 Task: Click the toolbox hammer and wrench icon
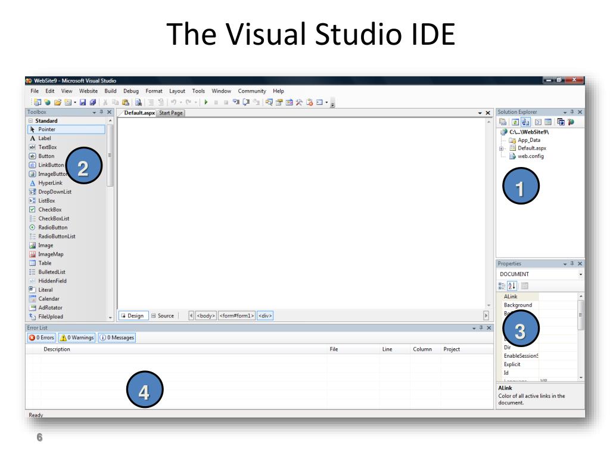[299, 103]
